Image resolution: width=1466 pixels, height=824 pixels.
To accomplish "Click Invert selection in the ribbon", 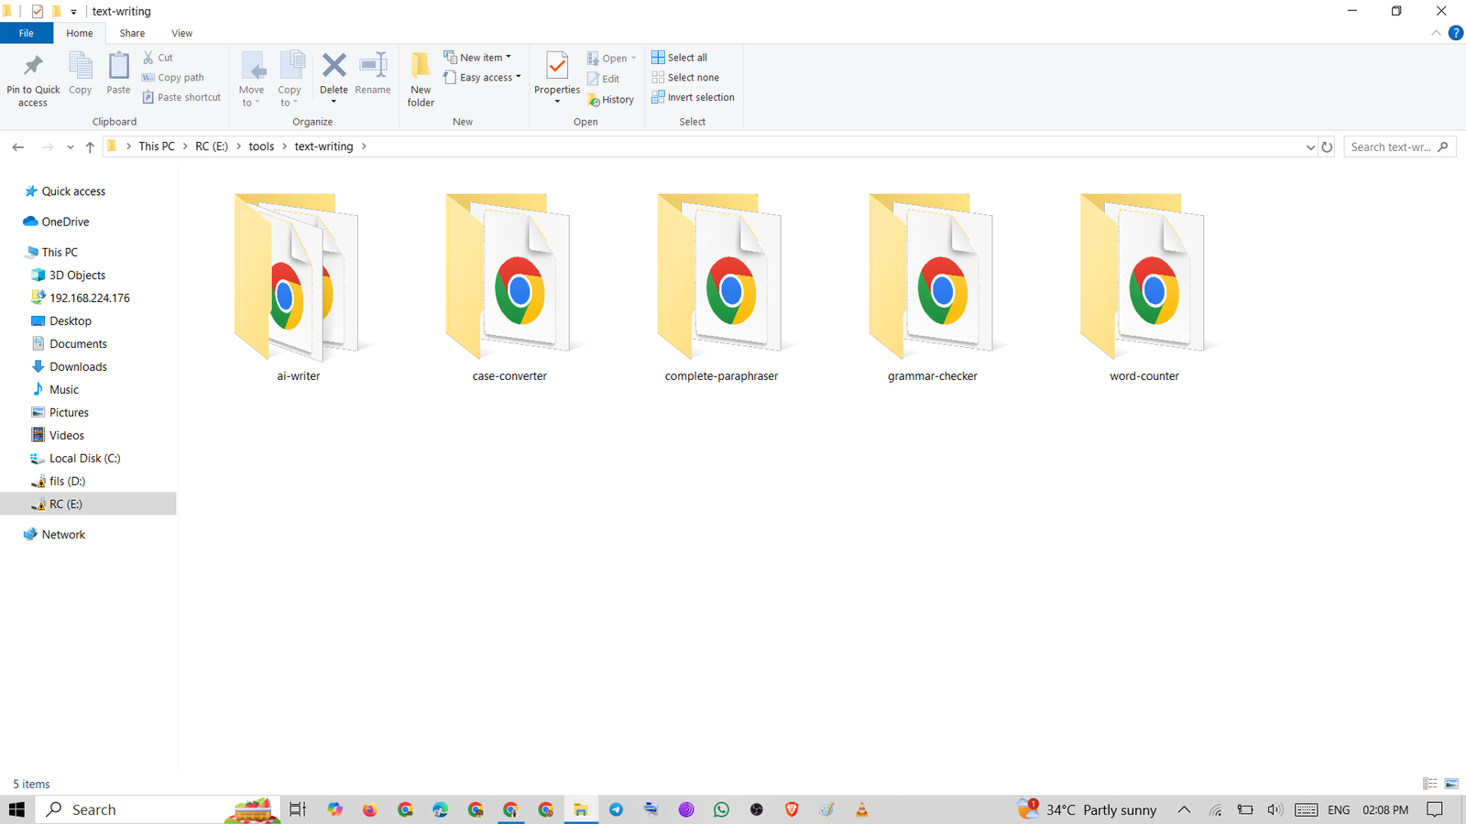I will (x=694, y=97).
